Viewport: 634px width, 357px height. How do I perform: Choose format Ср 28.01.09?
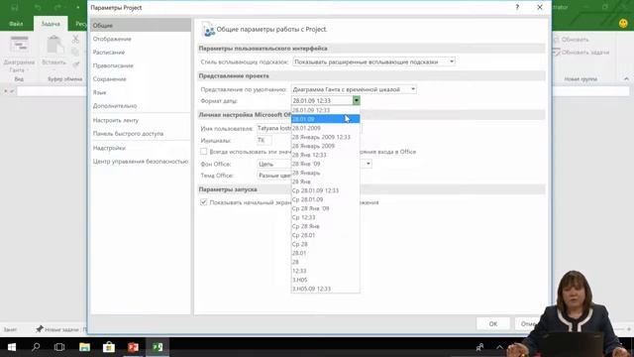pyautogui.click(x=325, y=199)
